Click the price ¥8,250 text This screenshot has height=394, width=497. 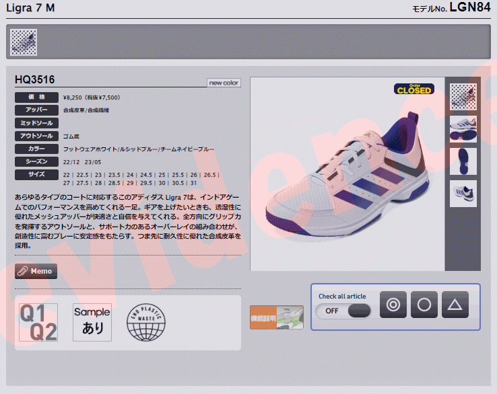point(92,97)
